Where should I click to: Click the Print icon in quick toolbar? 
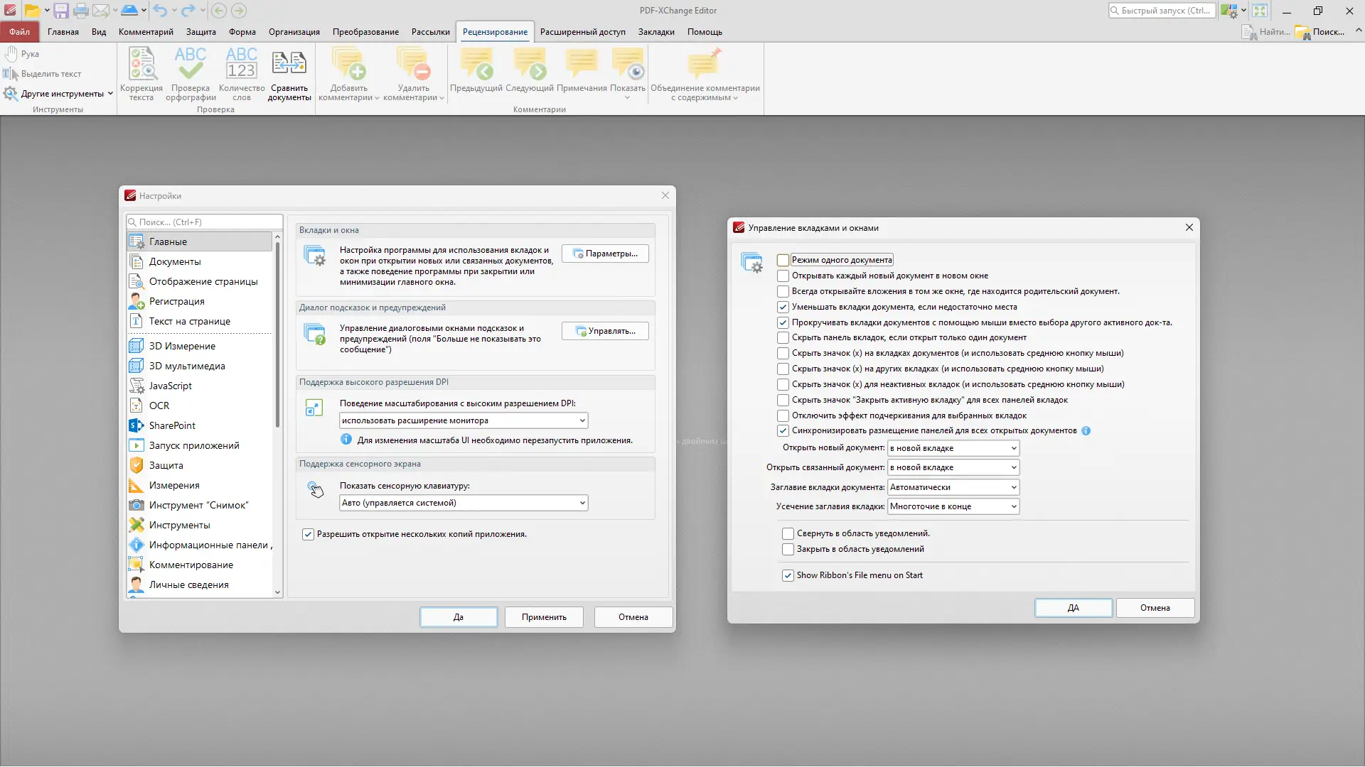81,11
